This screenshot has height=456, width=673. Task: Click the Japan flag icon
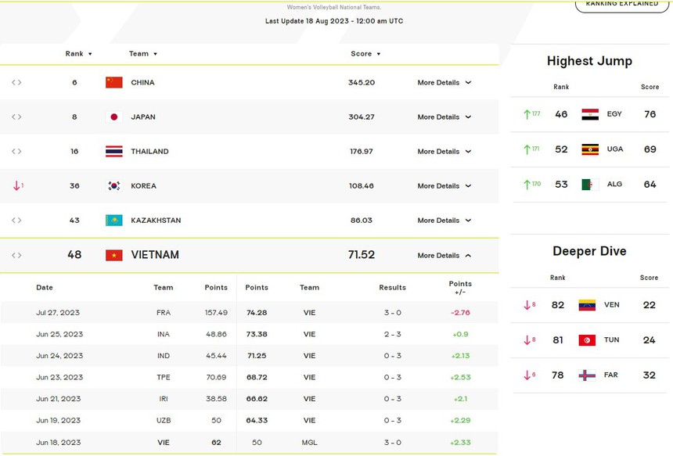114,117
